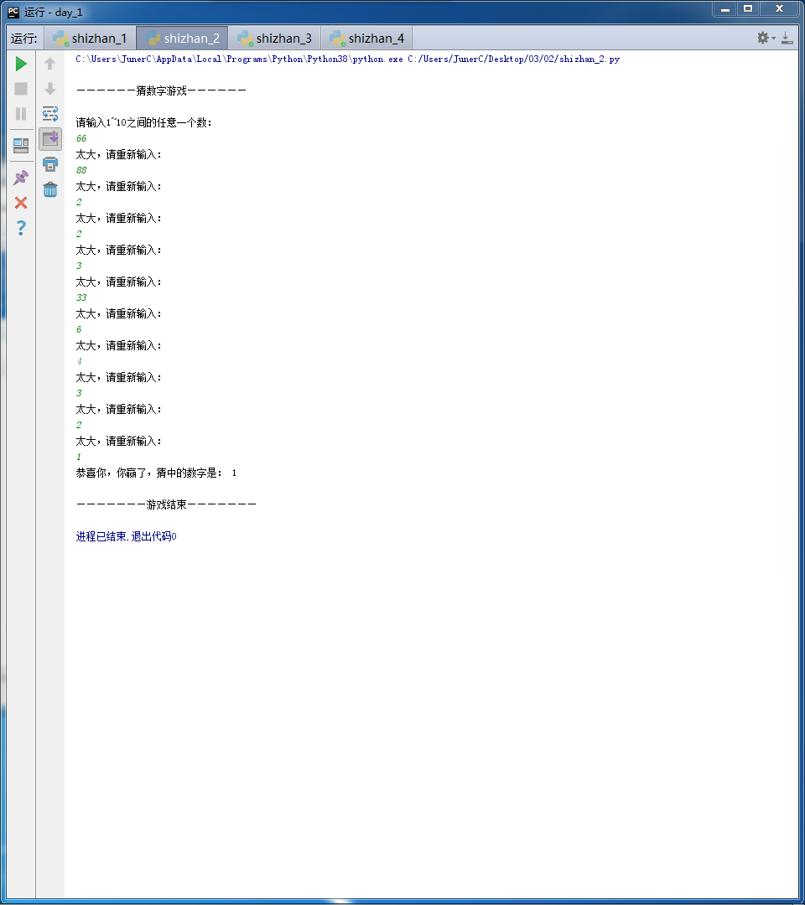Click the green input value 33

81,297
